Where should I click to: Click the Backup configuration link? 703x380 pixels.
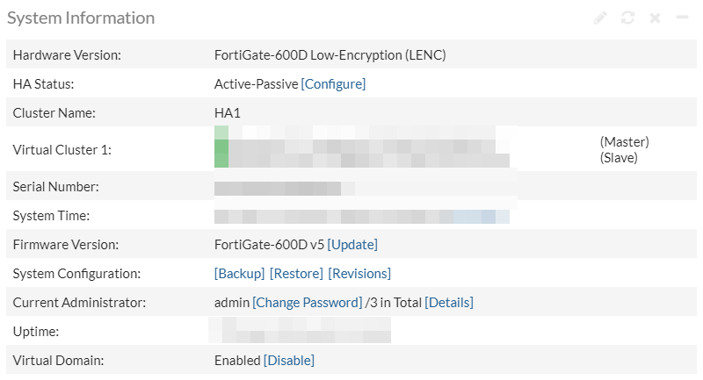[239, 273]
